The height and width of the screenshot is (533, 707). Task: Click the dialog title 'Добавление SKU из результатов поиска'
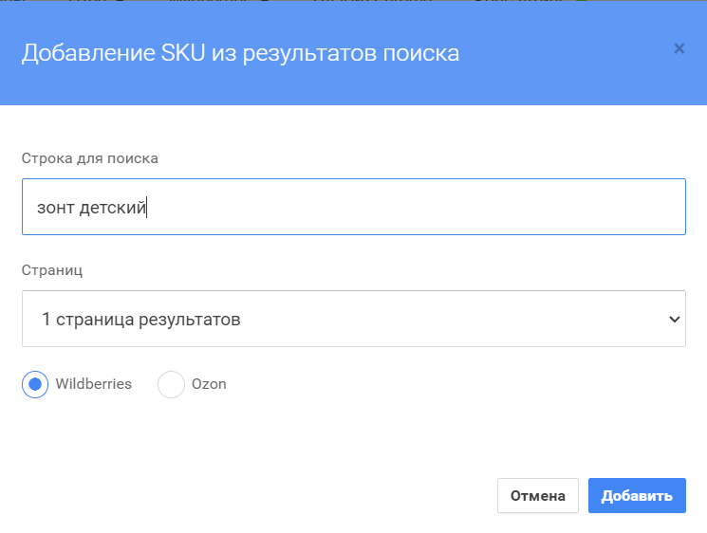[x=240, y=52]
